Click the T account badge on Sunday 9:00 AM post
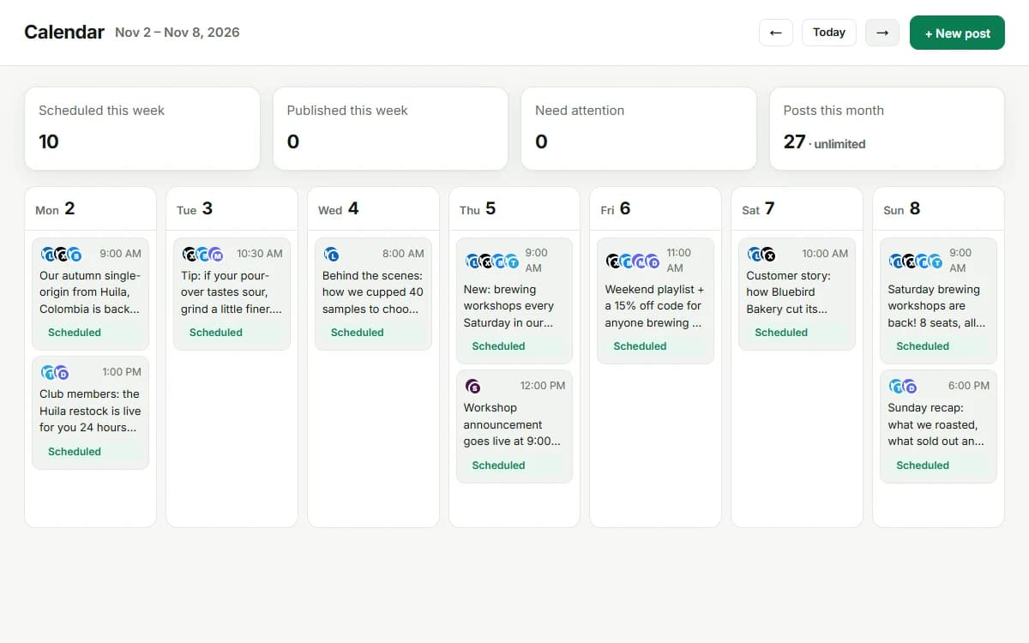The height and width of the screenshot is (643, 1029). [x=936, y=261]
